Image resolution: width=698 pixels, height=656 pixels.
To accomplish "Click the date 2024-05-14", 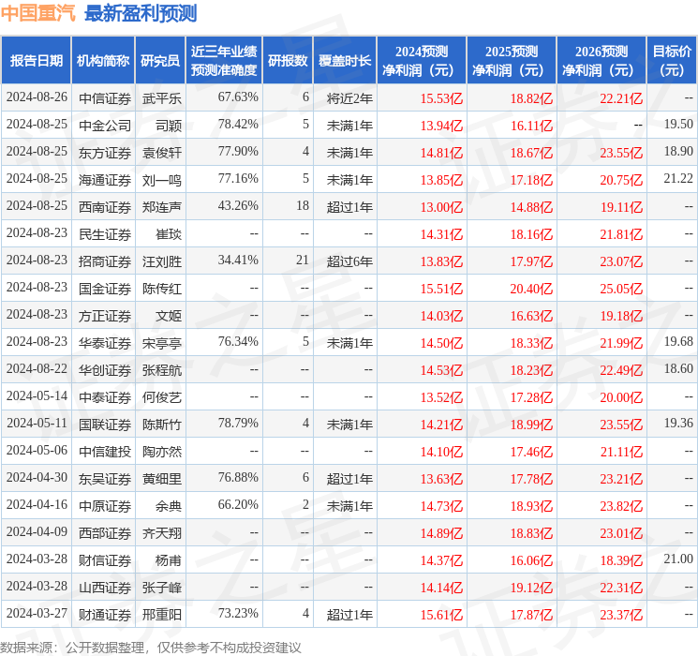I will [x=37, y=395].
